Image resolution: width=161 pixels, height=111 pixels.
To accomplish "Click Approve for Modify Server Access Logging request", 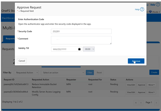I will point(141,92).
